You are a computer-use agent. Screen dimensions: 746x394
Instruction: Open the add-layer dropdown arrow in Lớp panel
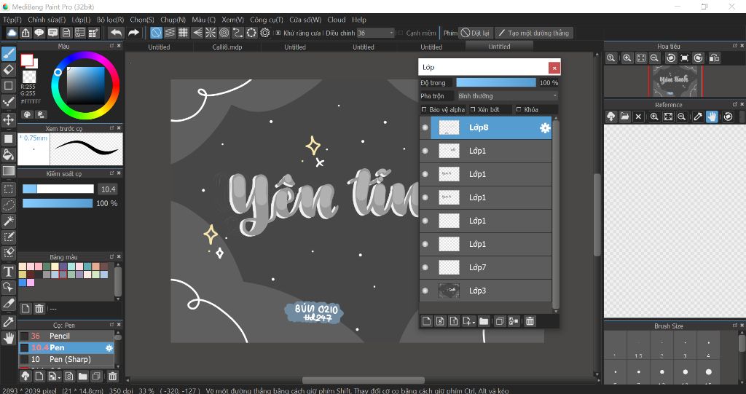[x=474, y=322]
